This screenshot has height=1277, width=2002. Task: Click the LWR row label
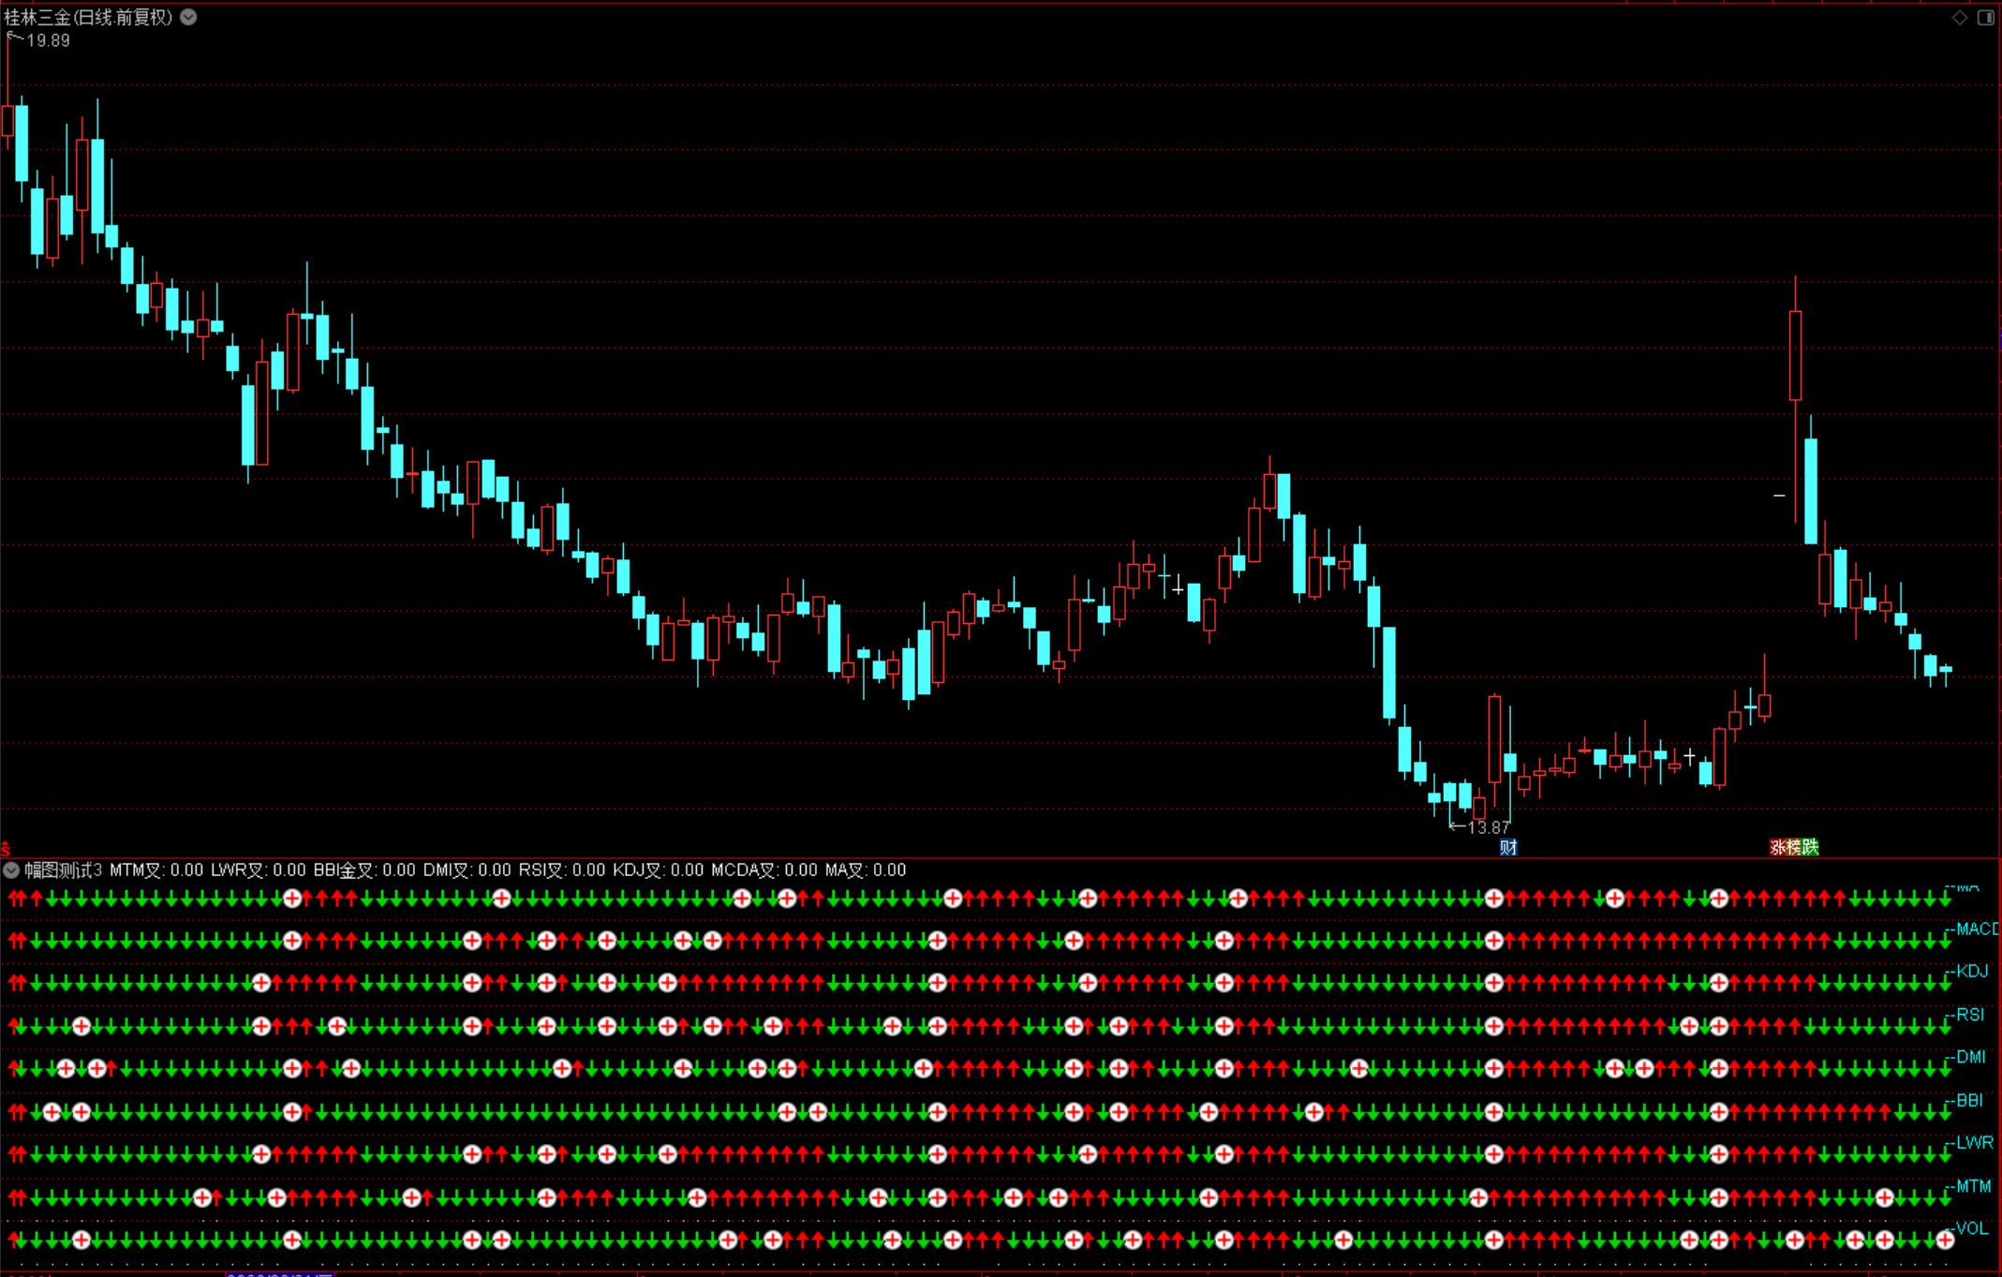pyautogui.click(x=1974, y=1142)
